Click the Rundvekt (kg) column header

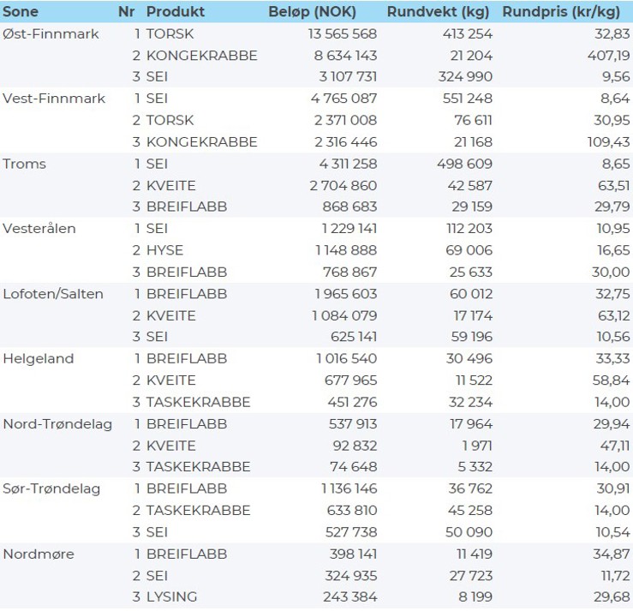click(x=438, y=12)
